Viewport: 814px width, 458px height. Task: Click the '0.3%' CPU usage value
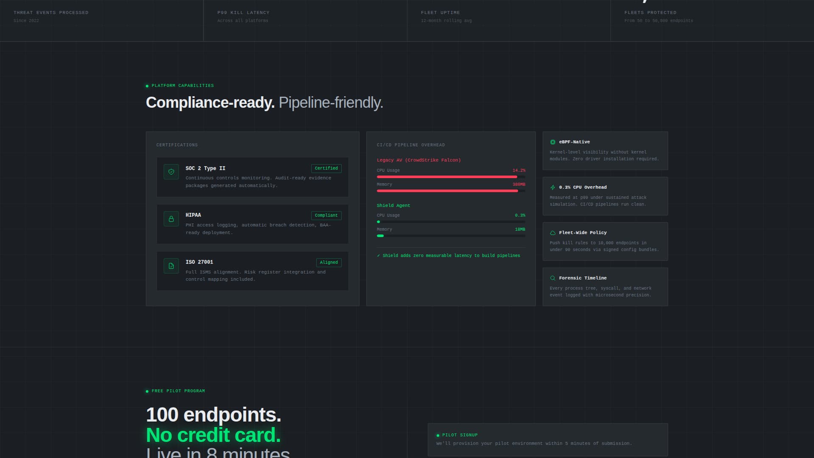[x=520, y=215]
